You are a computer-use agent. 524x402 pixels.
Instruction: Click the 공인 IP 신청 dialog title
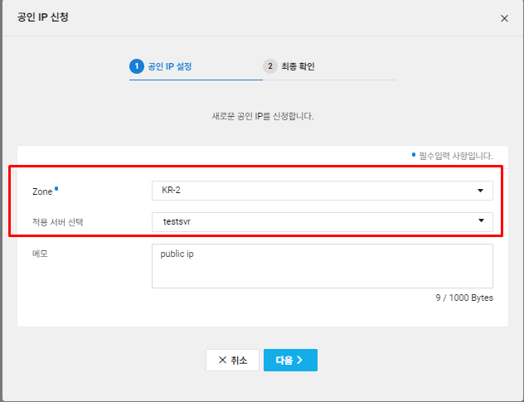coord(43,17)
